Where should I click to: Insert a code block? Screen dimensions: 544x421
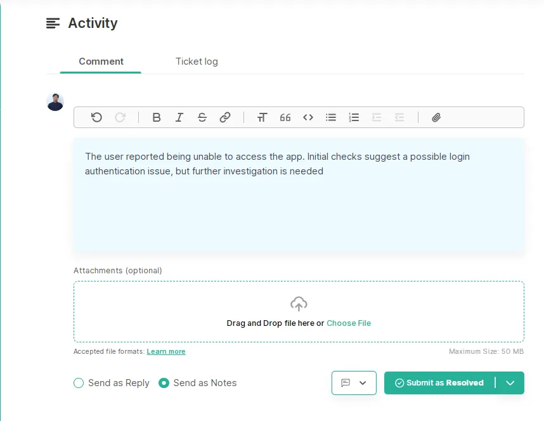pyautogui.click(x=308, y=118)
